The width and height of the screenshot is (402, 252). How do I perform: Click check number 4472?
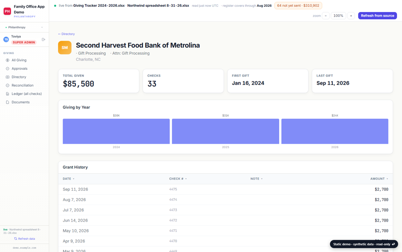tap(173, 220)
